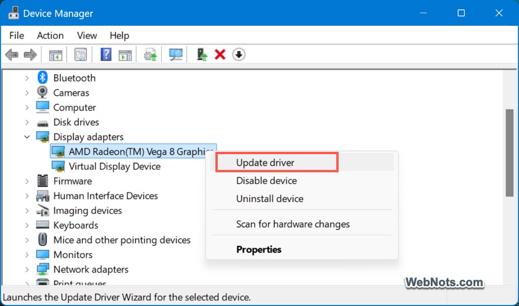Select the Bluetooth label
This screenshot has width=519, height=306.
[75, 78]
